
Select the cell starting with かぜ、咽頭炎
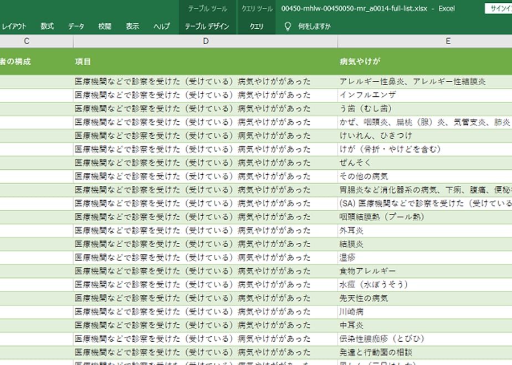[x=425, y=122]
